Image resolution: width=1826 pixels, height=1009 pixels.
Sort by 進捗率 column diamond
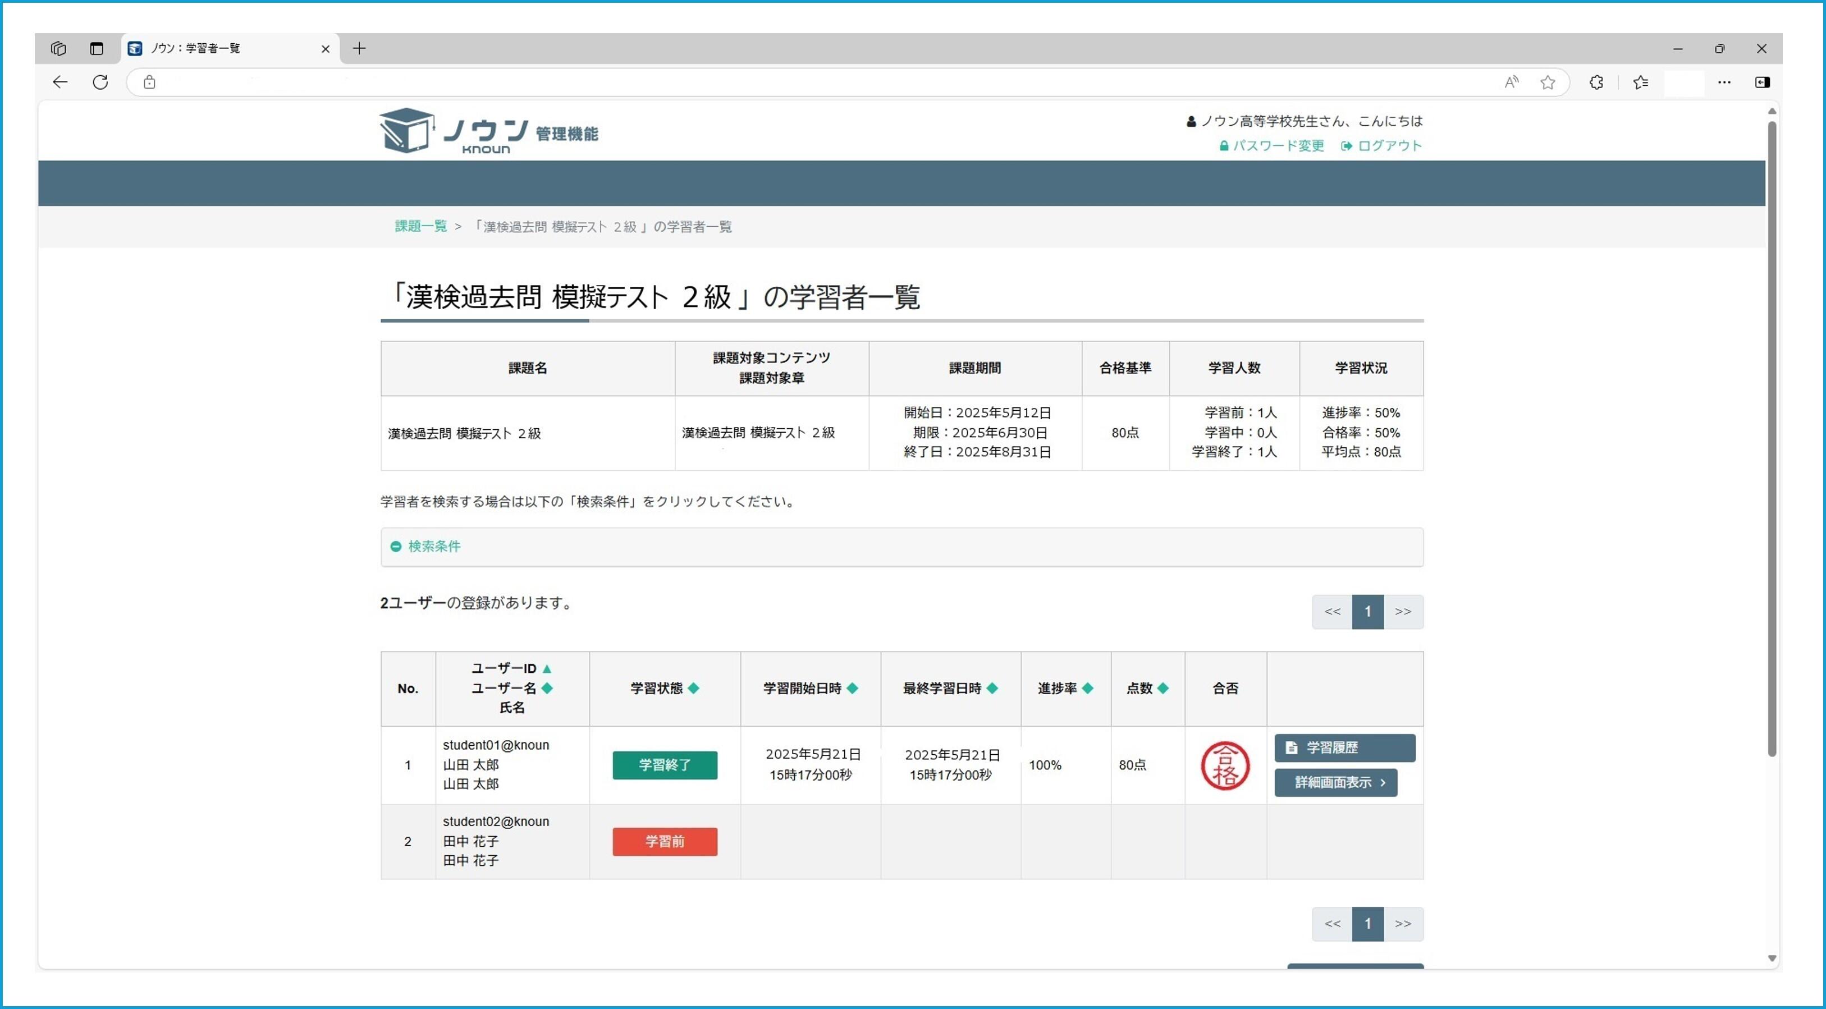click(1087, 688)
